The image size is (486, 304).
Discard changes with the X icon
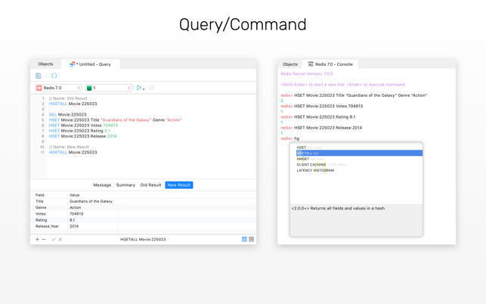[60, 240]
